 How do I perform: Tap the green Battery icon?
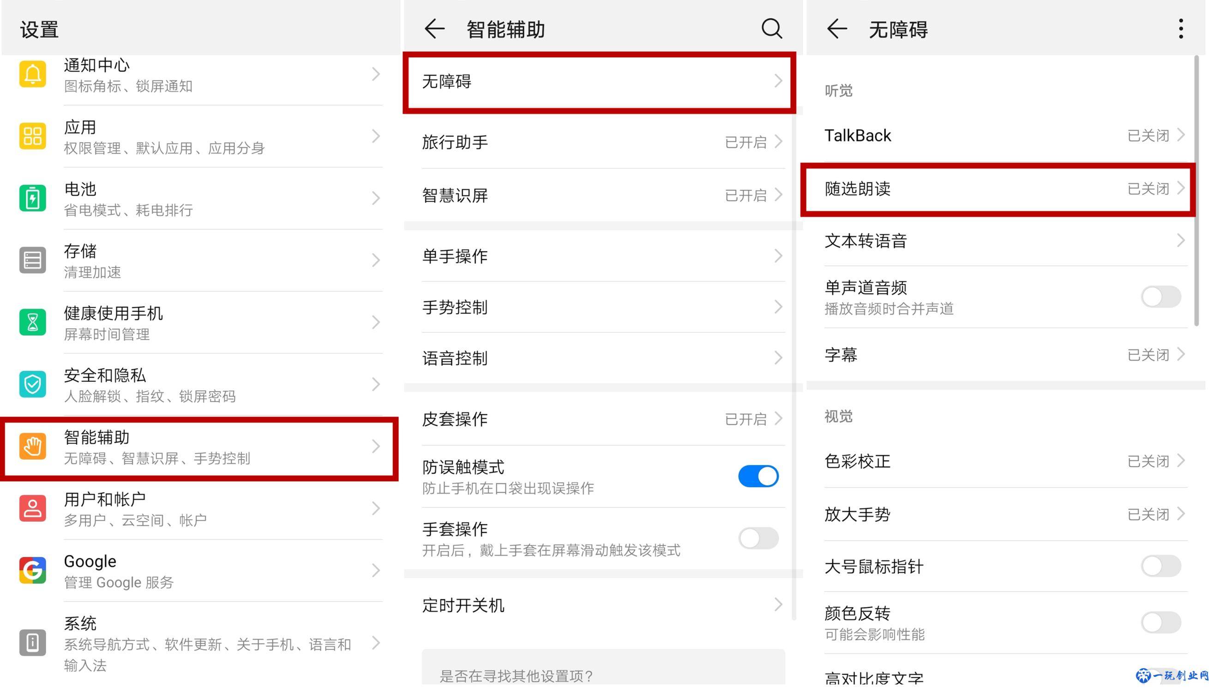[x=33, y=198]
